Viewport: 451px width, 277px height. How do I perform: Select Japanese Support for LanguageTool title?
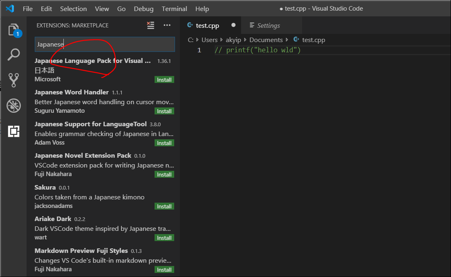(91, 124)
